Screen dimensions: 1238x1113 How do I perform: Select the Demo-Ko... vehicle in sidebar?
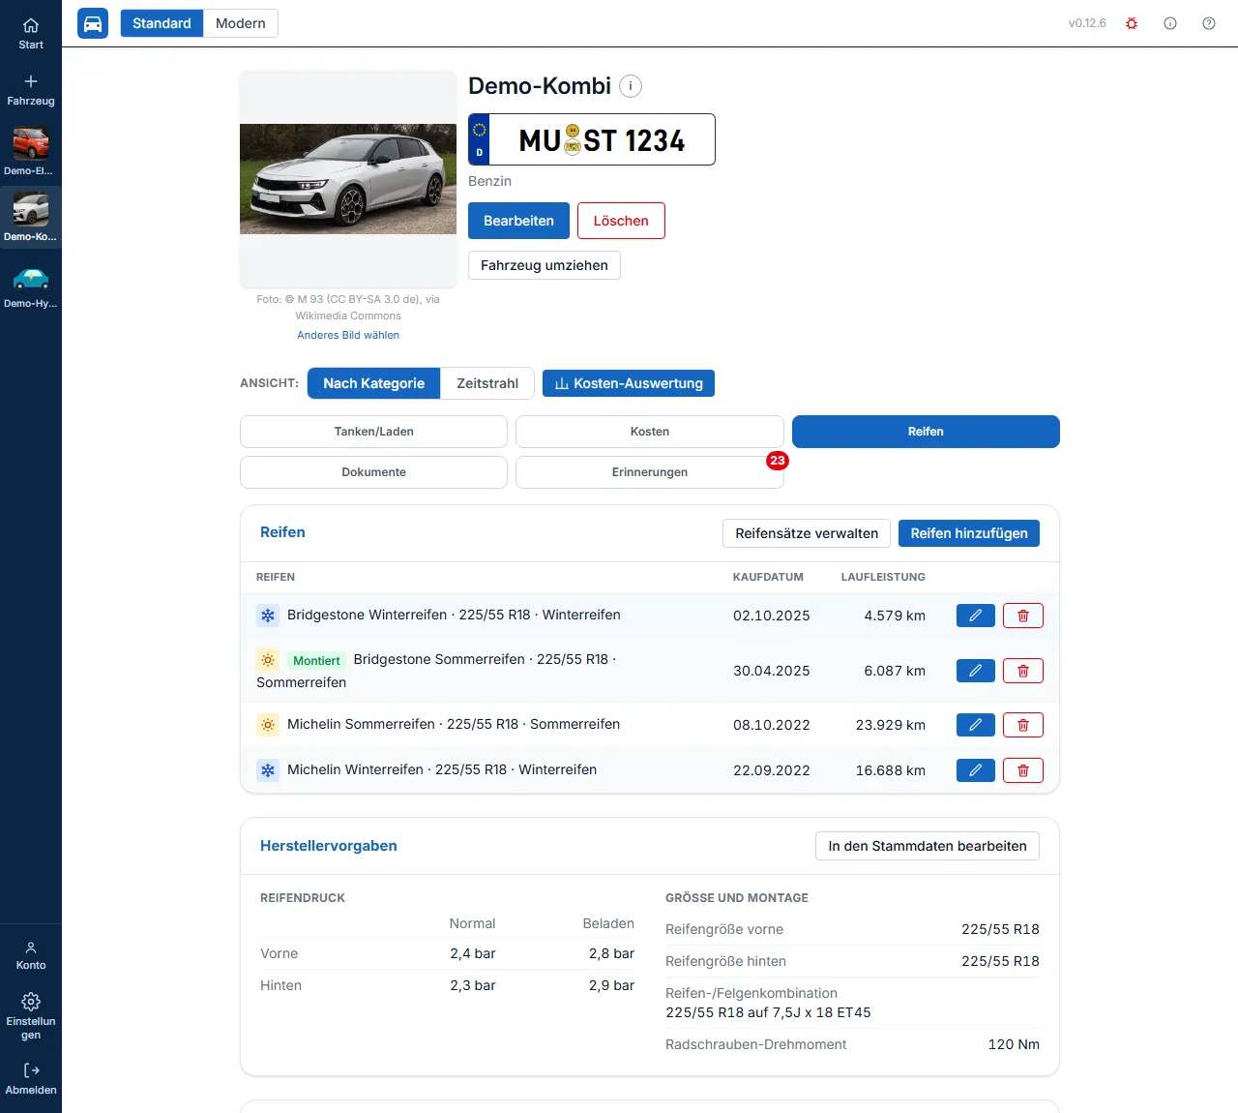tap(31, 217)
